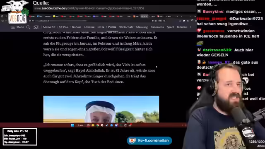
Task: Click the SZ site search magnifier
Action: [28, 27]
